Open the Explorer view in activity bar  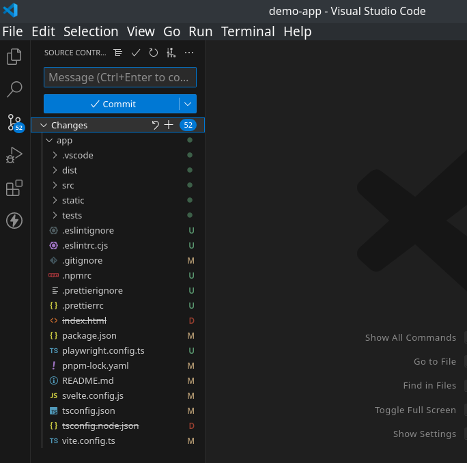(14, 57)
